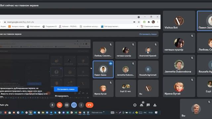
Task: Expand the bookmarks bar overflow arrow
Action: 137,26
